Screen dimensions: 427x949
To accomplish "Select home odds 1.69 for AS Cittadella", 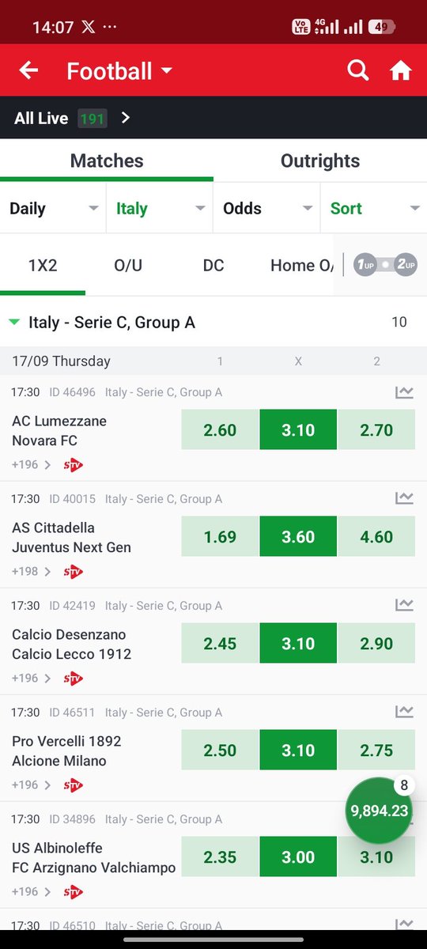I will tap(220, 536).
